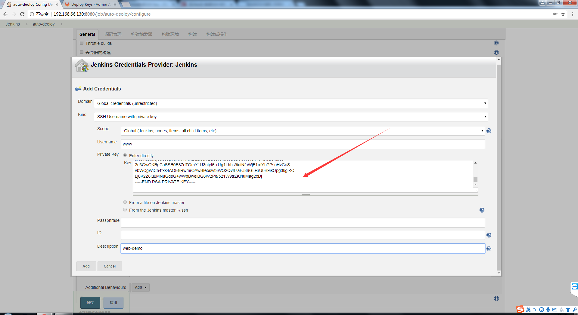
Task: Open the site info icon beside 不安全
Action: point(32,14)
